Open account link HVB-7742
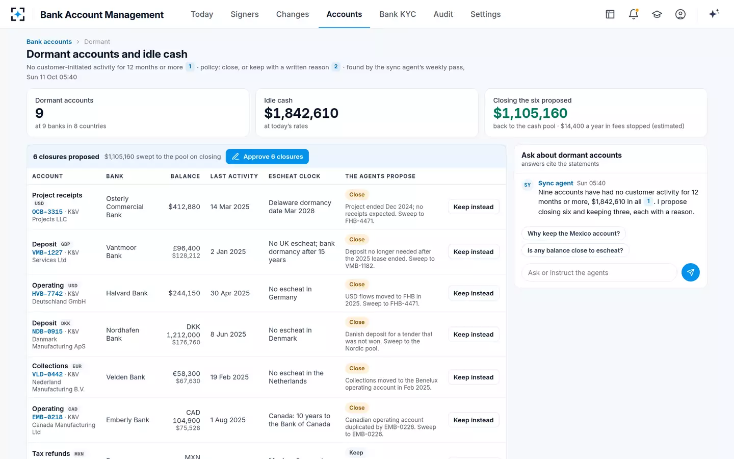Screen dimensions: 734x459 pyautogui.click(x=47, y=294)
